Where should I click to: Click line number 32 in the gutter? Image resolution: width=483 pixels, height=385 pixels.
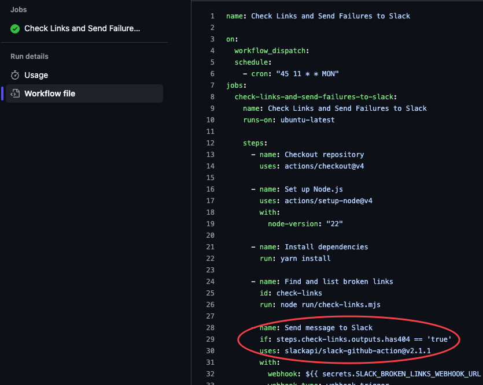coord(211,374)
